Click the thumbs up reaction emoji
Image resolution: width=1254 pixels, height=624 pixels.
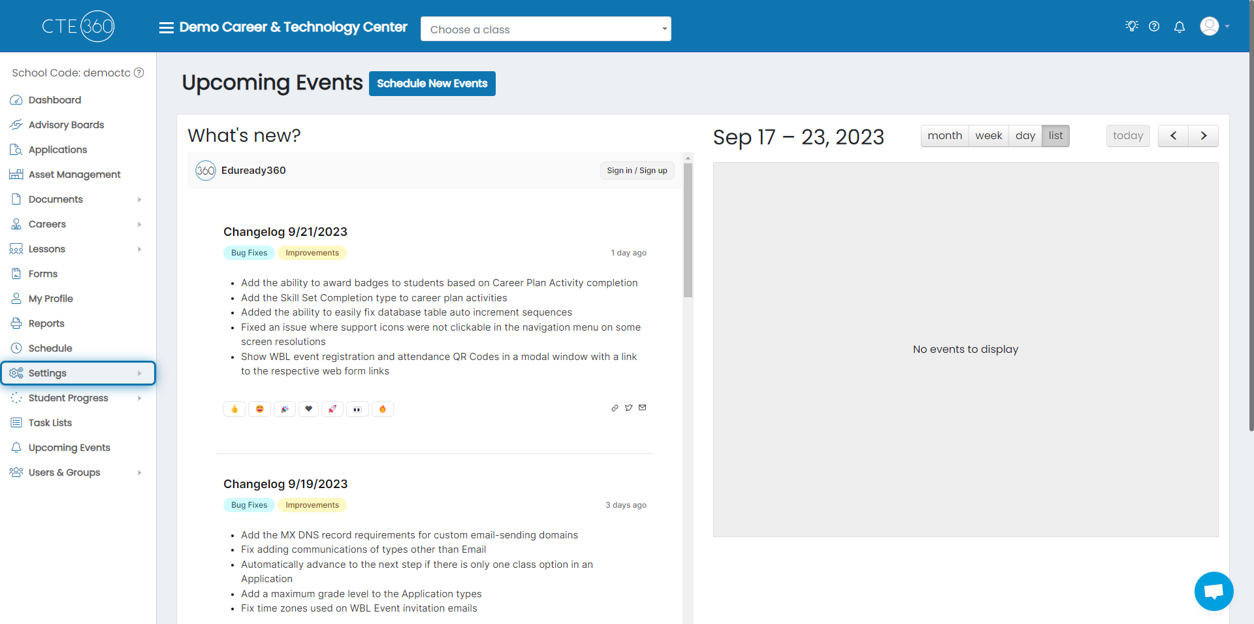point(234,409)
